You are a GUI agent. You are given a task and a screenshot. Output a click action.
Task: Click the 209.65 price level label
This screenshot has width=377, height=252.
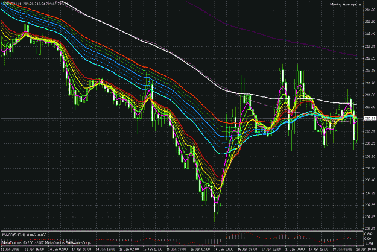[x=370, y=143]
